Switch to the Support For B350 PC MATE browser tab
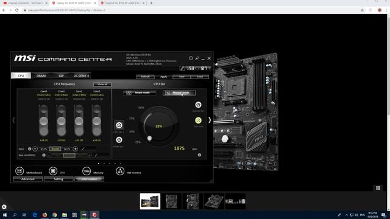Screen dimensions: 390x219 (x=122, y=3)
